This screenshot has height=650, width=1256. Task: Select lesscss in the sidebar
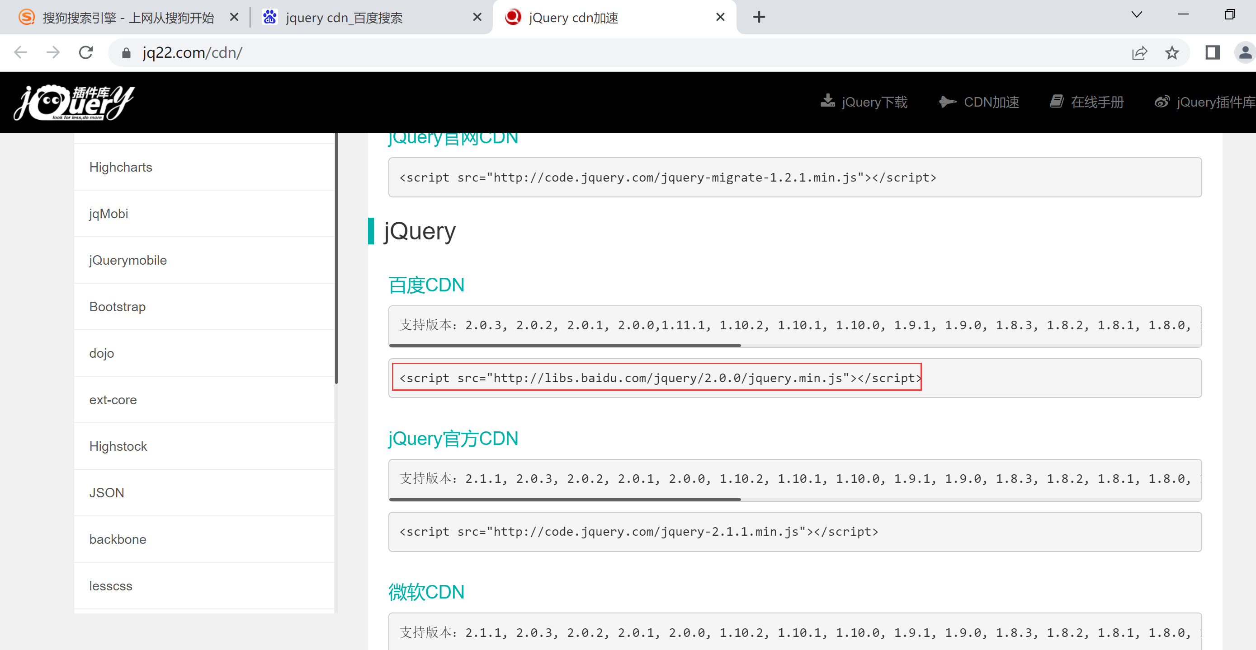tap(204, 586)
